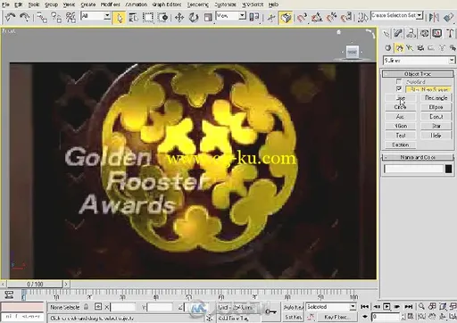Toggle the Angle Snap icon
Viewport: 457px width, 323px height.
pos(317,18)
